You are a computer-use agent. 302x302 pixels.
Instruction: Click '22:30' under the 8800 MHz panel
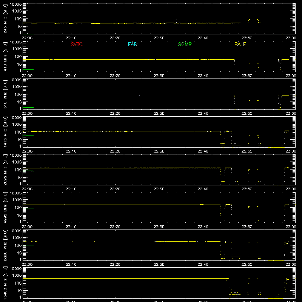click(x=159, y=265)
